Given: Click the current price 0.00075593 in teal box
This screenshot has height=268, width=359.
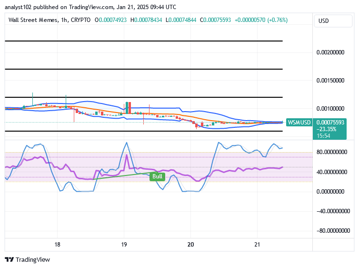Looking at the screenshot, I should (330, 123).
